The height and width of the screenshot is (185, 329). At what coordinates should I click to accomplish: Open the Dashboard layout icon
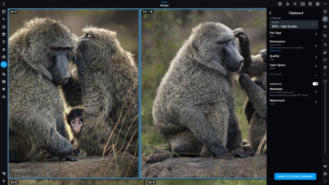(4, 81)
